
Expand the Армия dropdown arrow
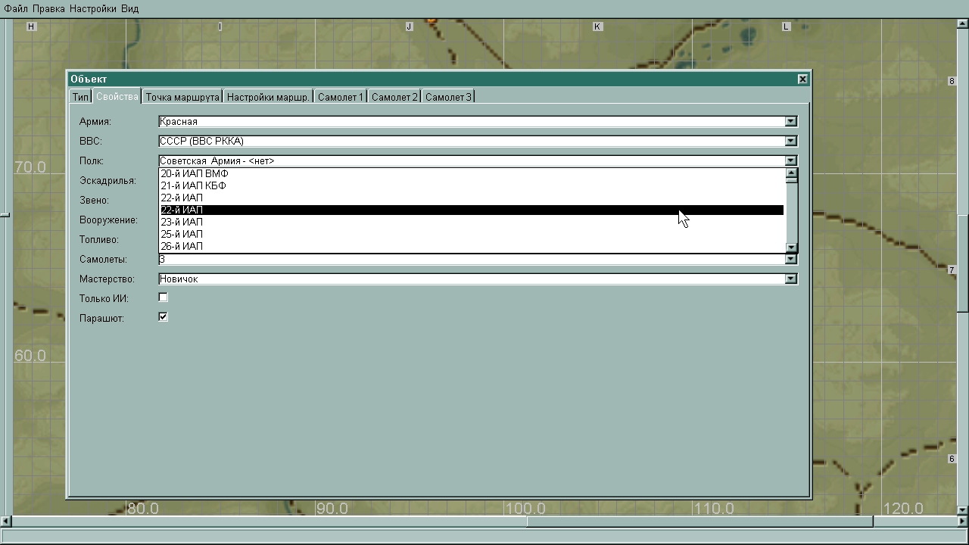[x=791, y=121]
